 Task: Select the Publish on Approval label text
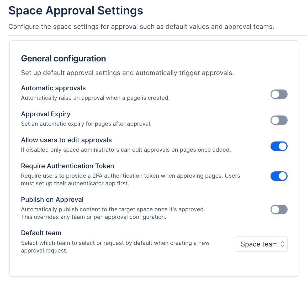[52, 199]
